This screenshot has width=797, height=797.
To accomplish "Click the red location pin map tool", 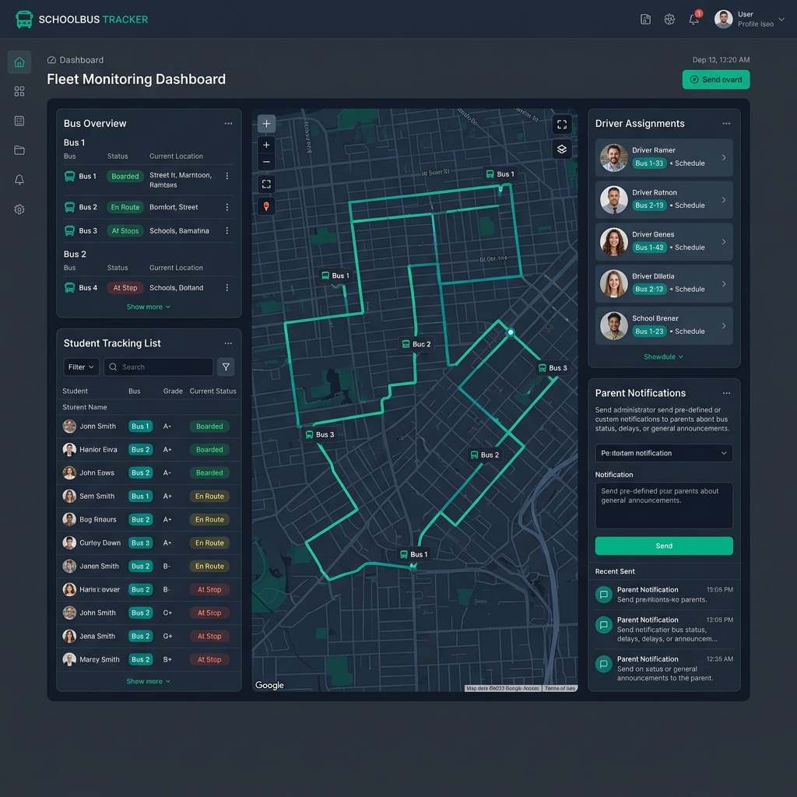I will pos(266,206).
